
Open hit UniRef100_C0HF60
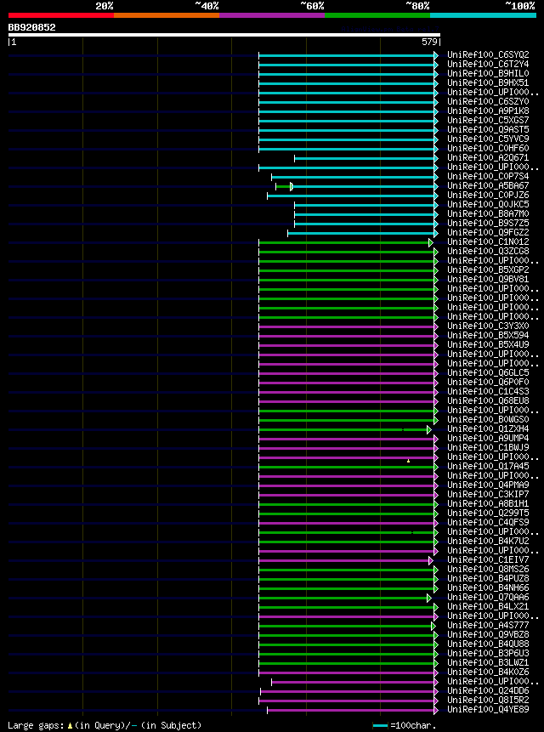488,149
